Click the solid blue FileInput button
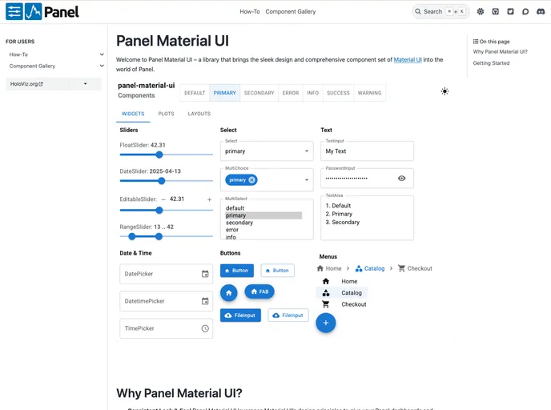The height and width of the screenshot is (410, 551). (240, 316)
